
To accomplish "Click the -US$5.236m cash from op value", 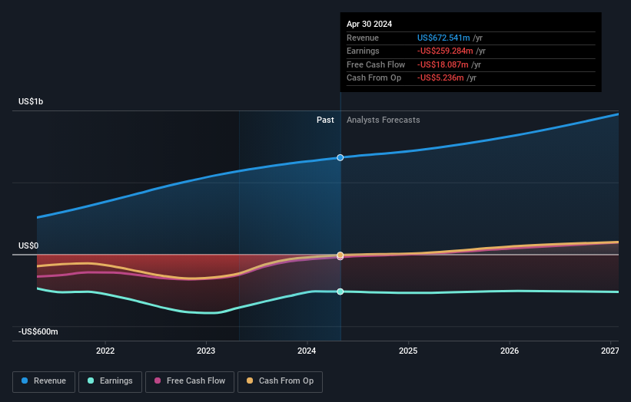I will point(440,78).
